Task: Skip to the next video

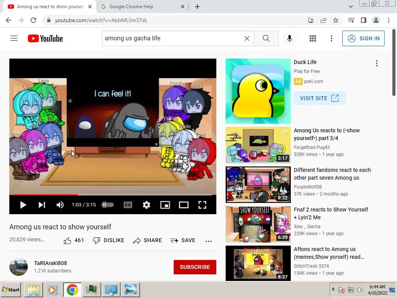Action: (42, 205)
